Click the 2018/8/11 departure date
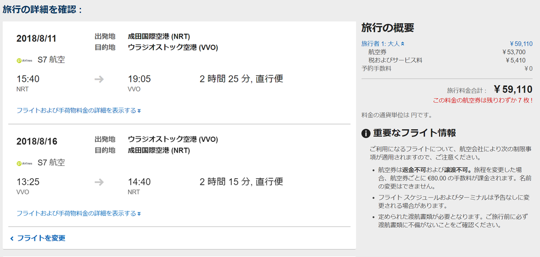Viewport: 540px width, 257px height. 36,39
